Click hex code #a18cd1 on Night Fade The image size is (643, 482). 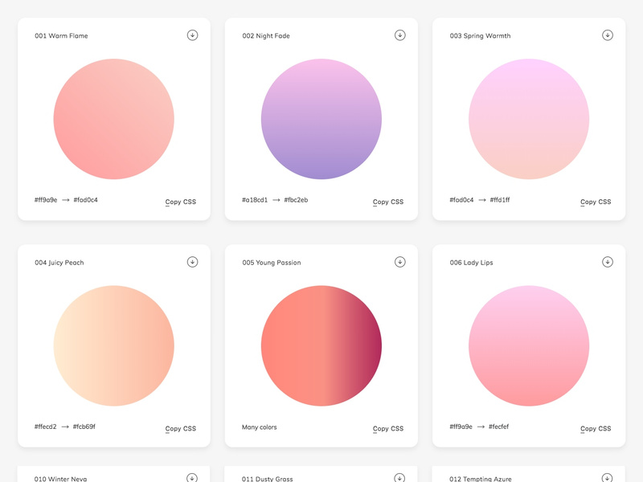click(255, 200)
